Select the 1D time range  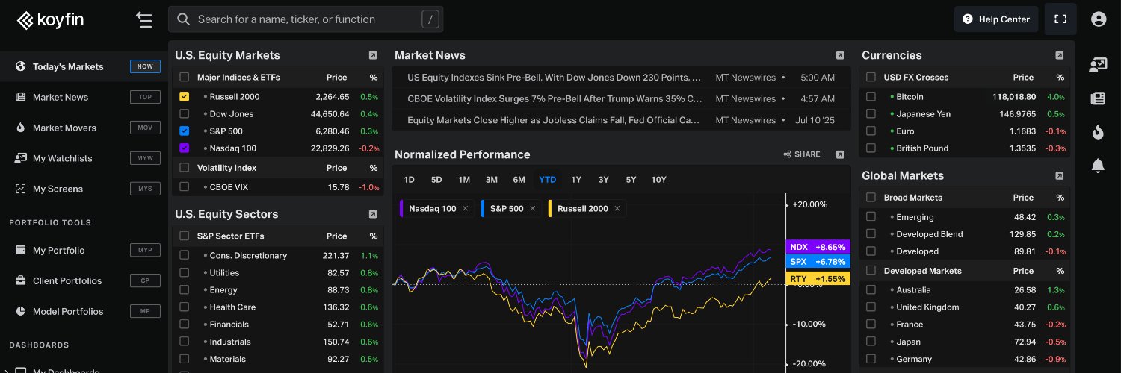click(x=409, y=180)
